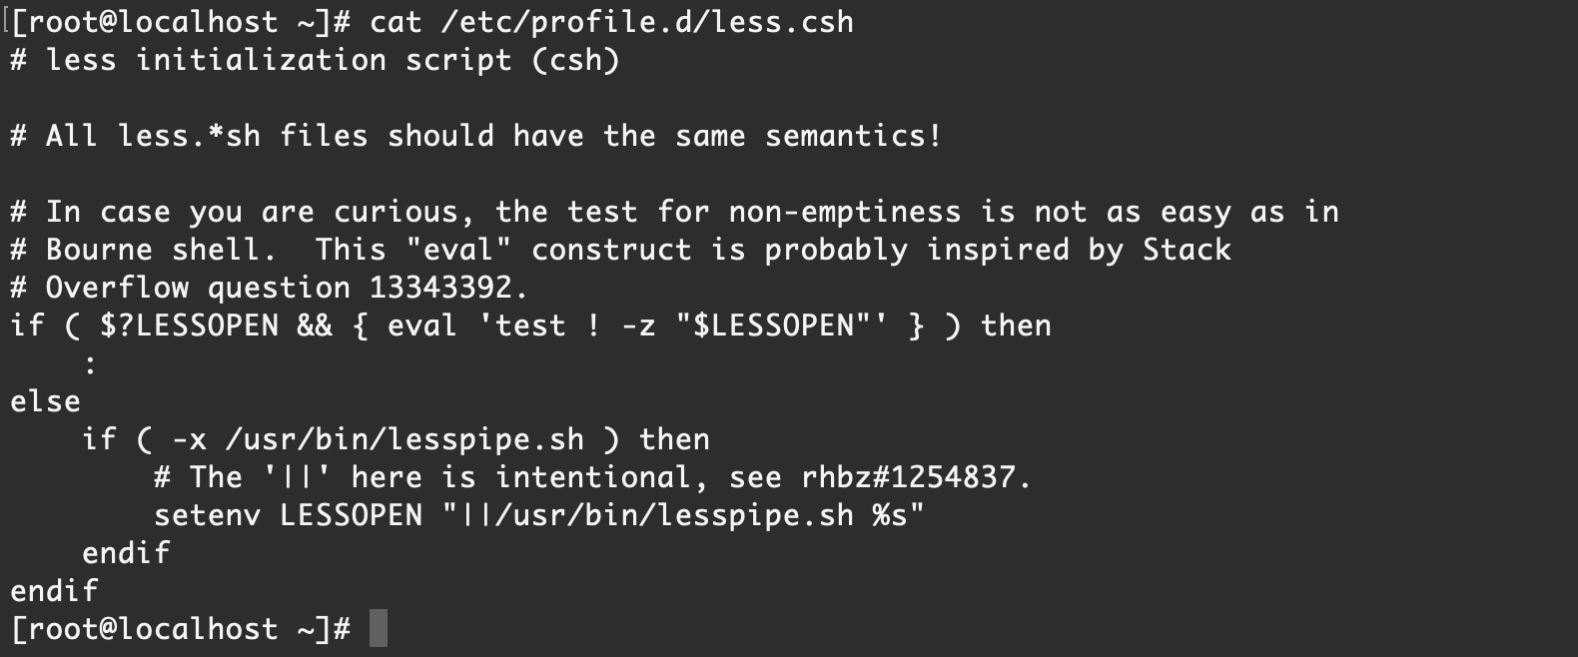Click '/usr/bin/lesspipe.sh' in the if condition
Viewport: 1578px width, 657px height.
tap(404, 439)
